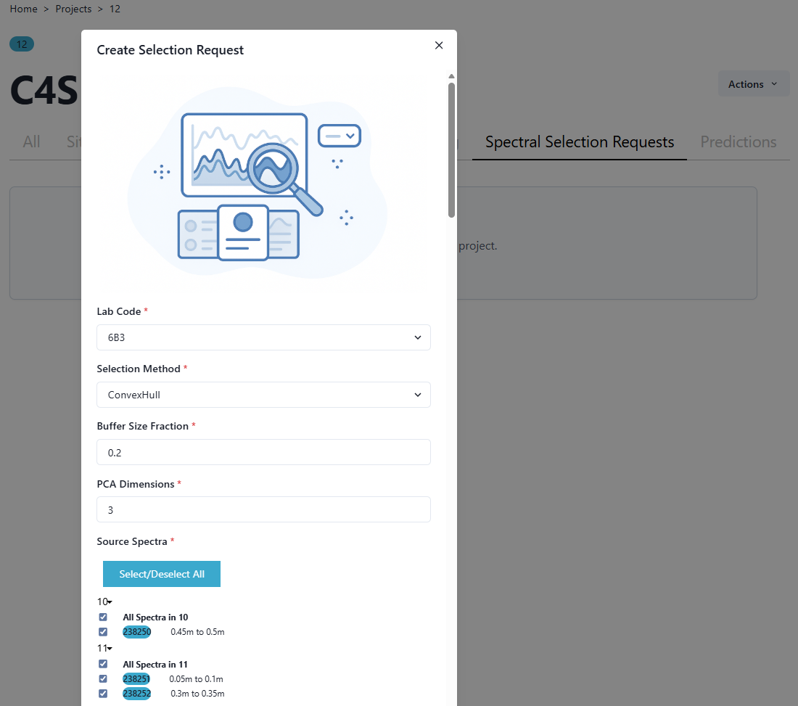798x706 pixels.
Task: Go to Projects in the breadcrumb
Action: tap(73, 9)
